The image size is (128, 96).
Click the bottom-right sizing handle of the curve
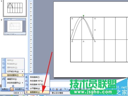point(95,41)
